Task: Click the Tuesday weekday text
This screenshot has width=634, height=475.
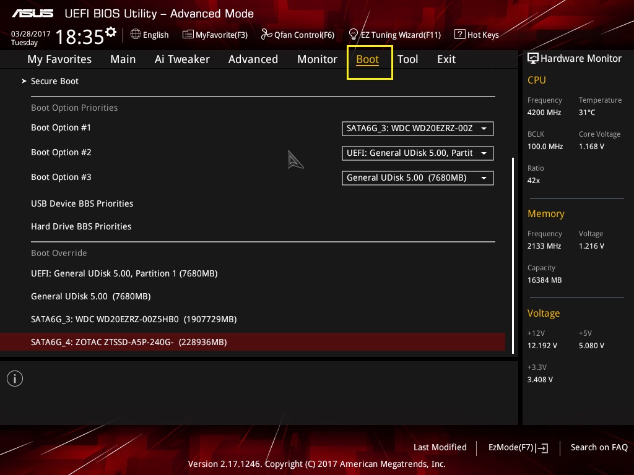Action: (x=24, y=43)
